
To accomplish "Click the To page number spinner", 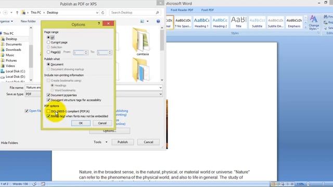I will pos(110,52).
